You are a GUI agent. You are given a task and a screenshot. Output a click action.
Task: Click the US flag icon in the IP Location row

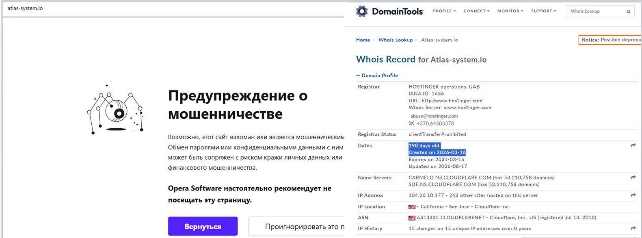point(412,207)
